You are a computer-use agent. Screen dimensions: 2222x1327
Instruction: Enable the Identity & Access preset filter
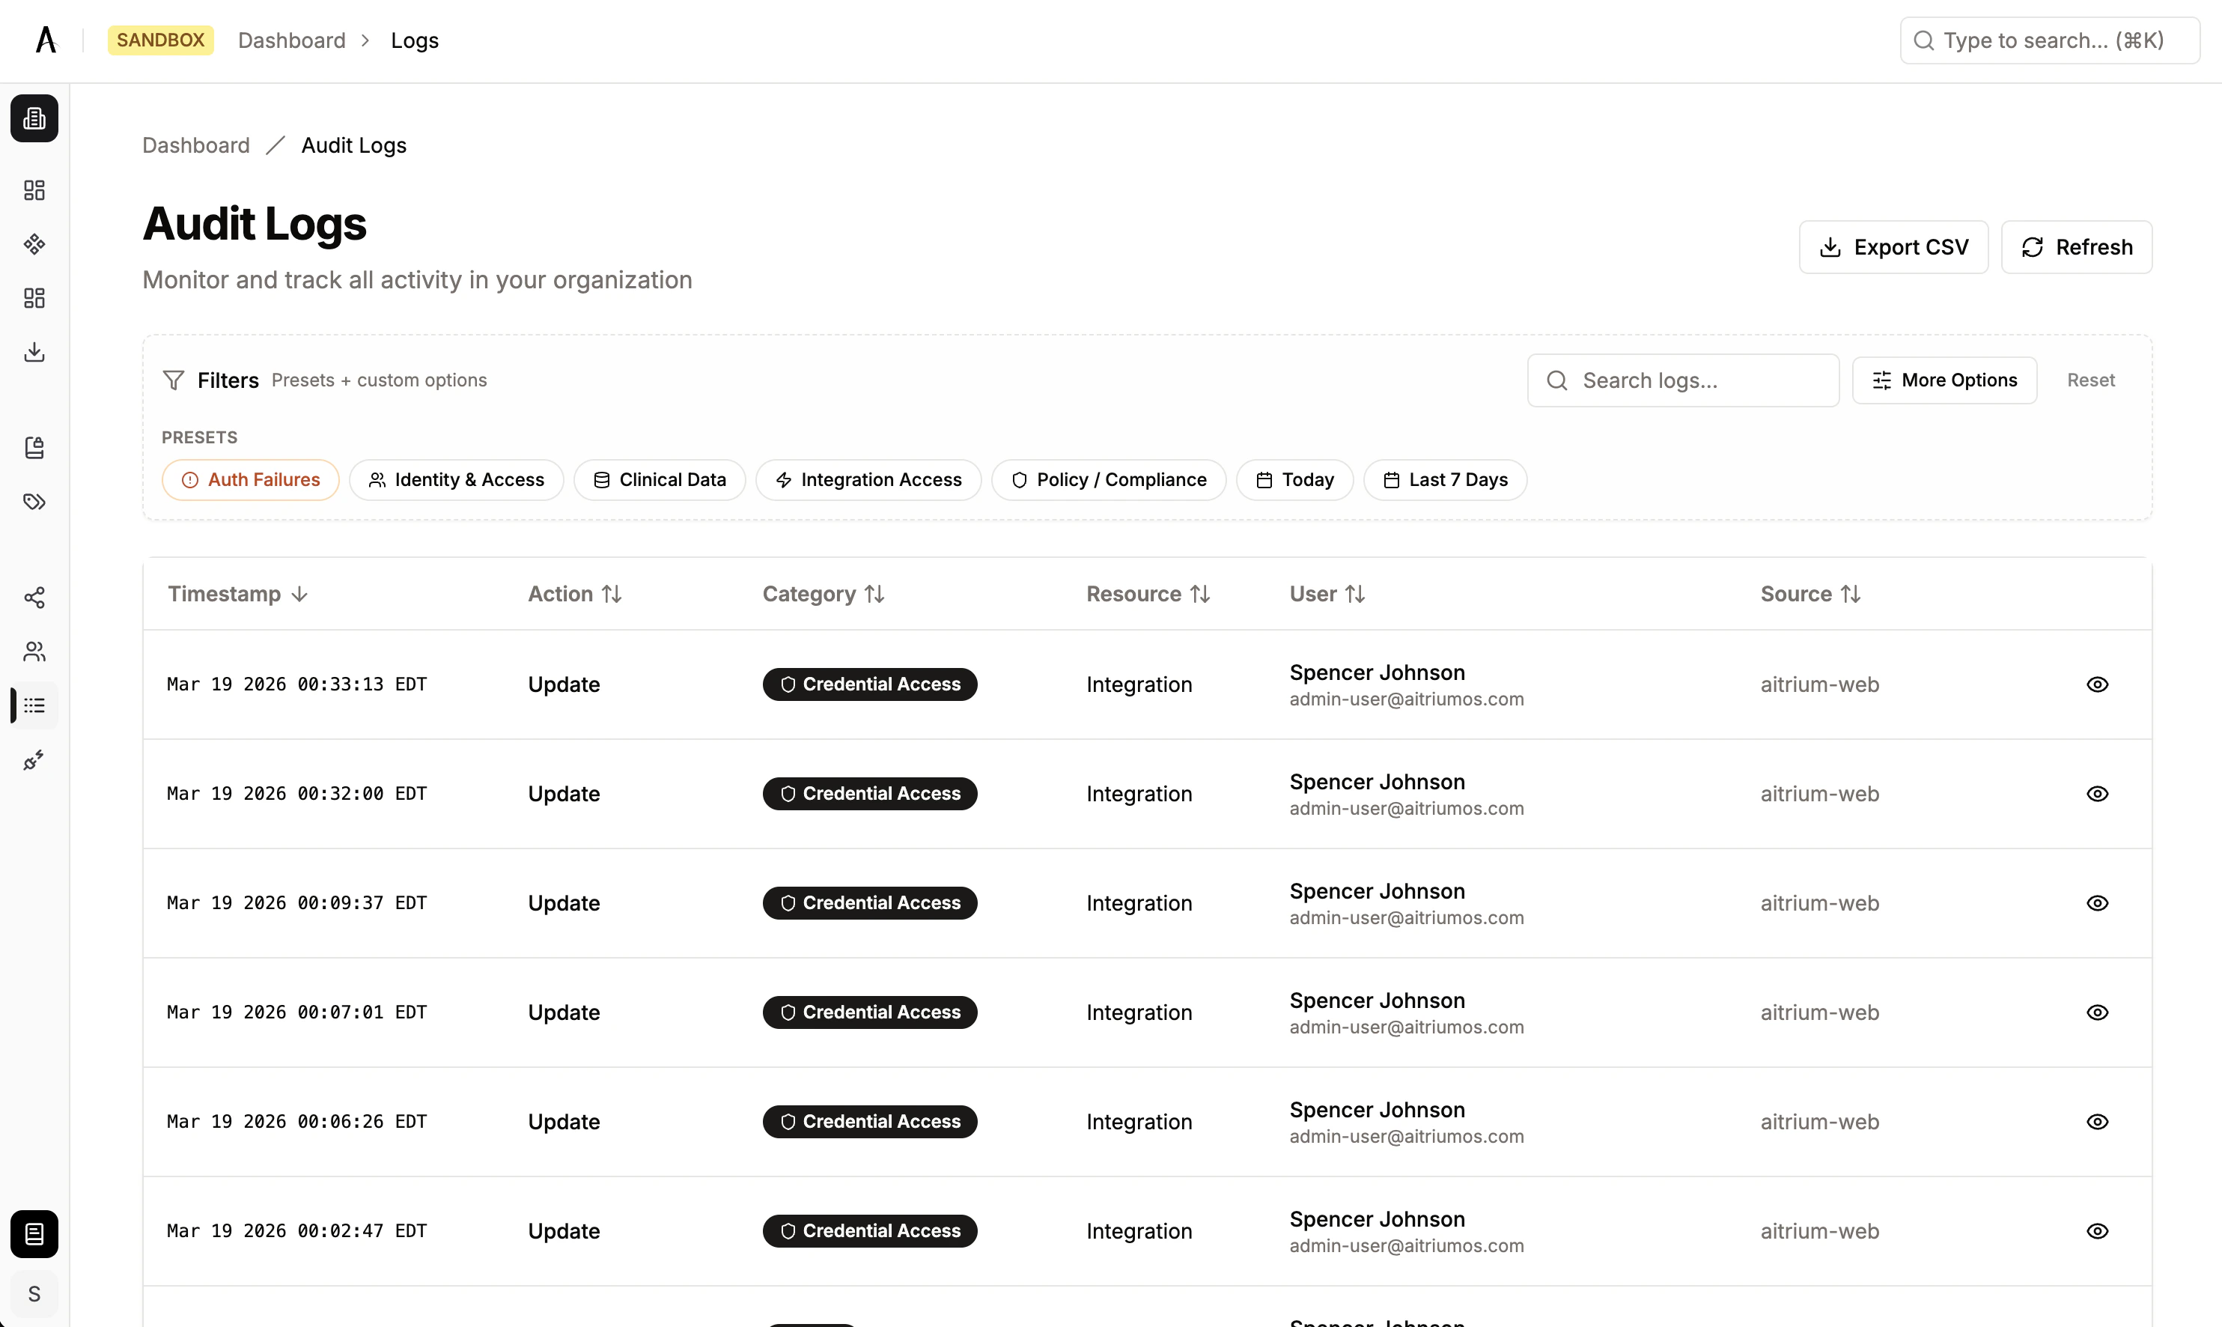coord(456,479)
